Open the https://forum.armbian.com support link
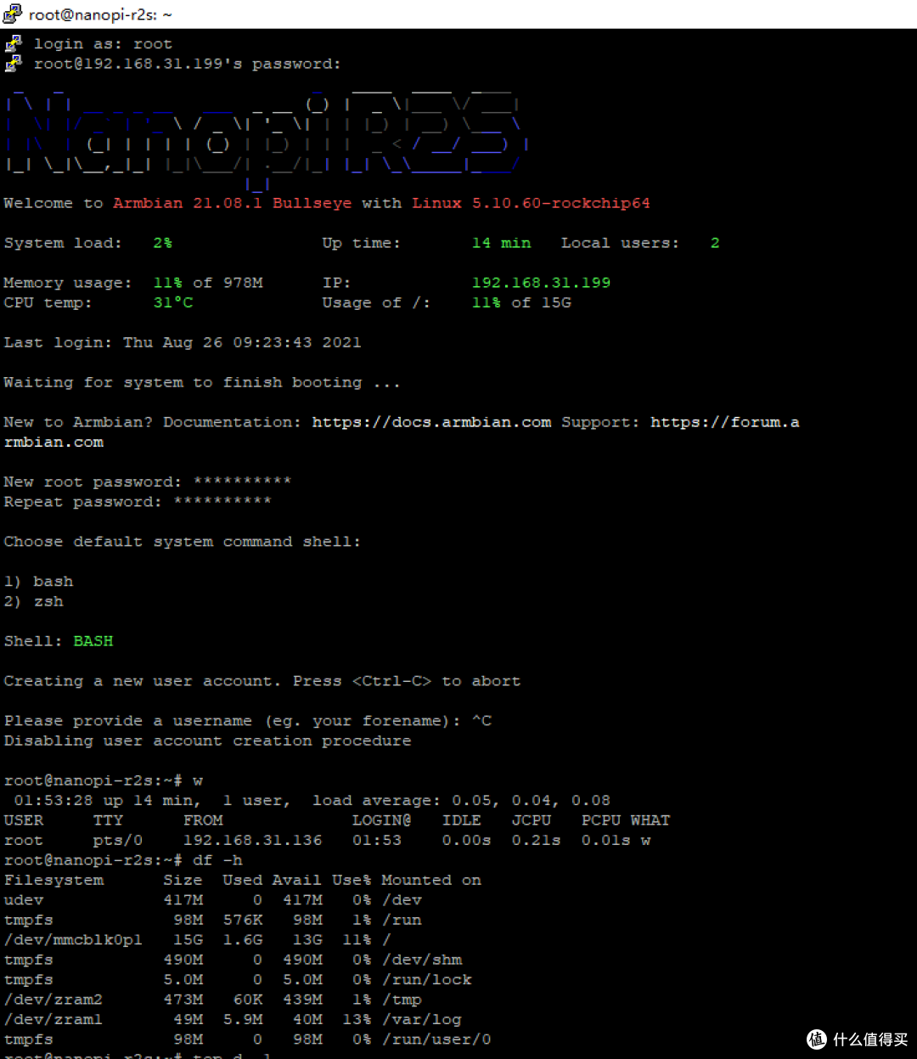The width and height of the screenshot is (917, 1059). [724, 421]
